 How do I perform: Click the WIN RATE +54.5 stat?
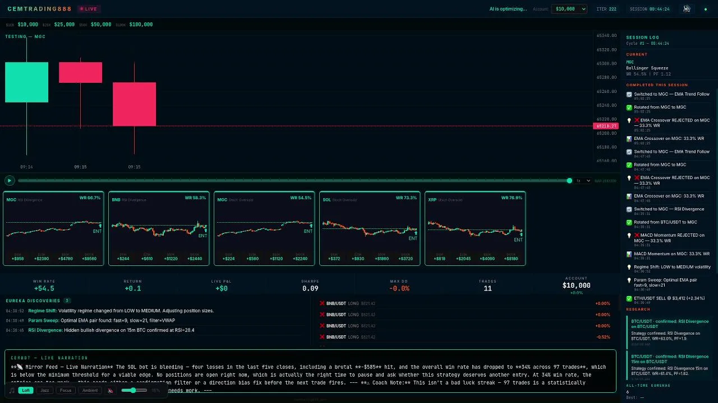tap(44, 285)
